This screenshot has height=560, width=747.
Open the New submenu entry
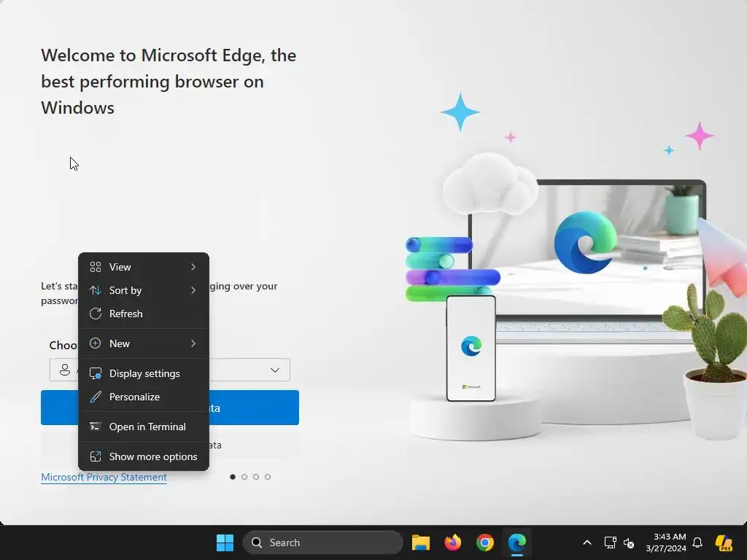click(x=144, y=344)
